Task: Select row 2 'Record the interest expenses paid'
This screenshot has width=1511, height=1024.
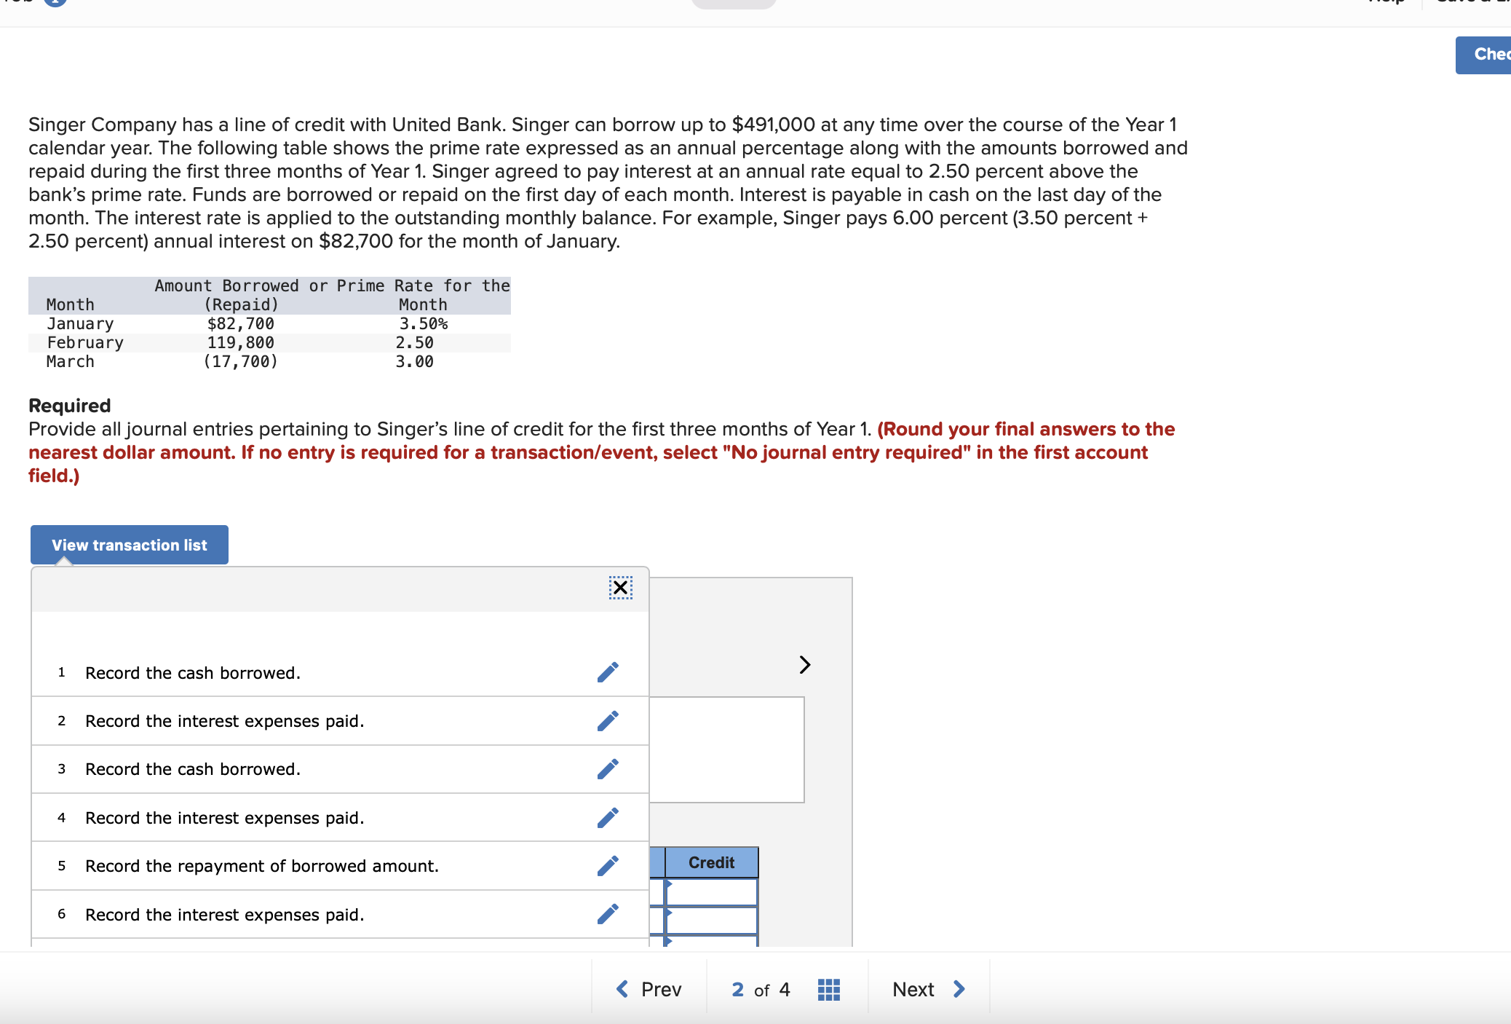Action: [224, 720]
